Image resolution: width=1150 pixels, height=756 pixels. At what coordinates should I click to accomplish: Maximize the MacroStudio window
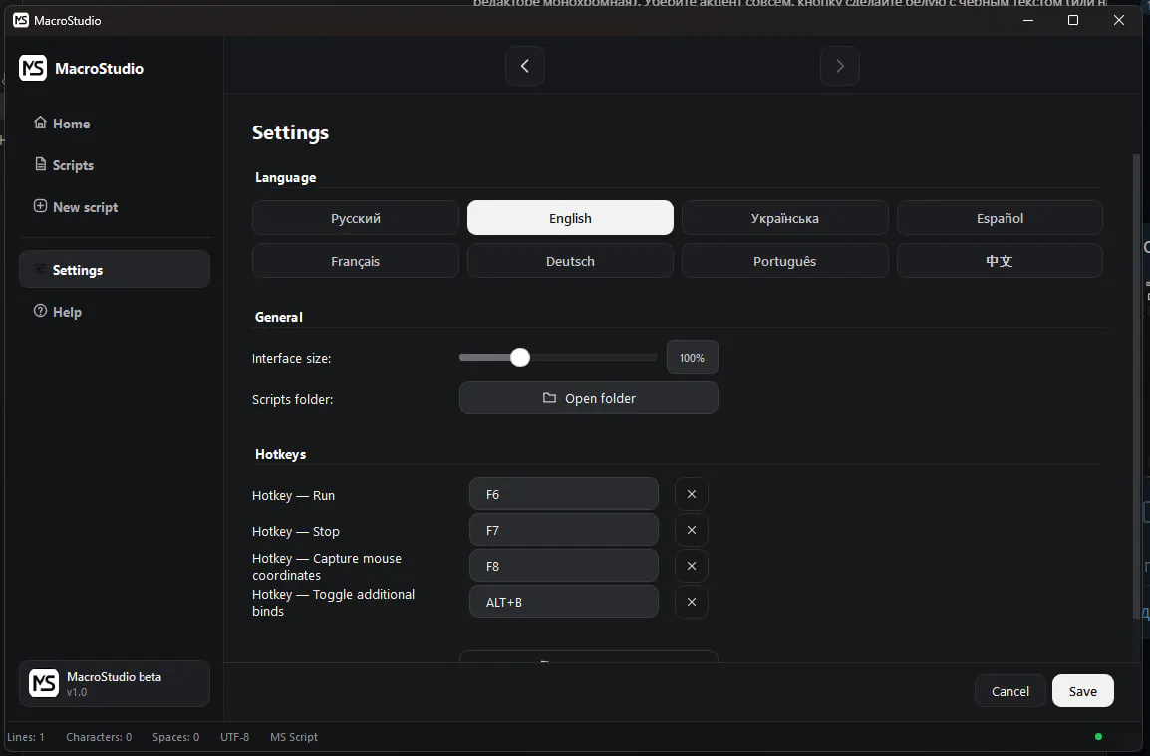click(1073, 20)
